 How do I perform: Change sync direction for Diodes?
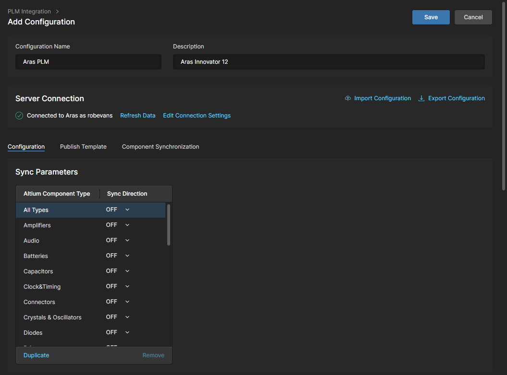127,332
